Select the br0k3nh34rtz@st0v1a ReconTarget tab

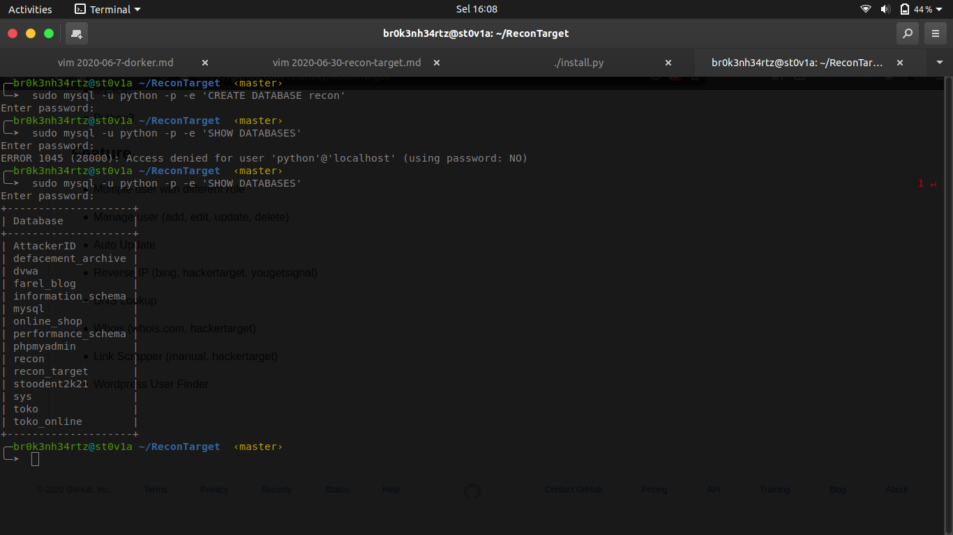point(797,63)
